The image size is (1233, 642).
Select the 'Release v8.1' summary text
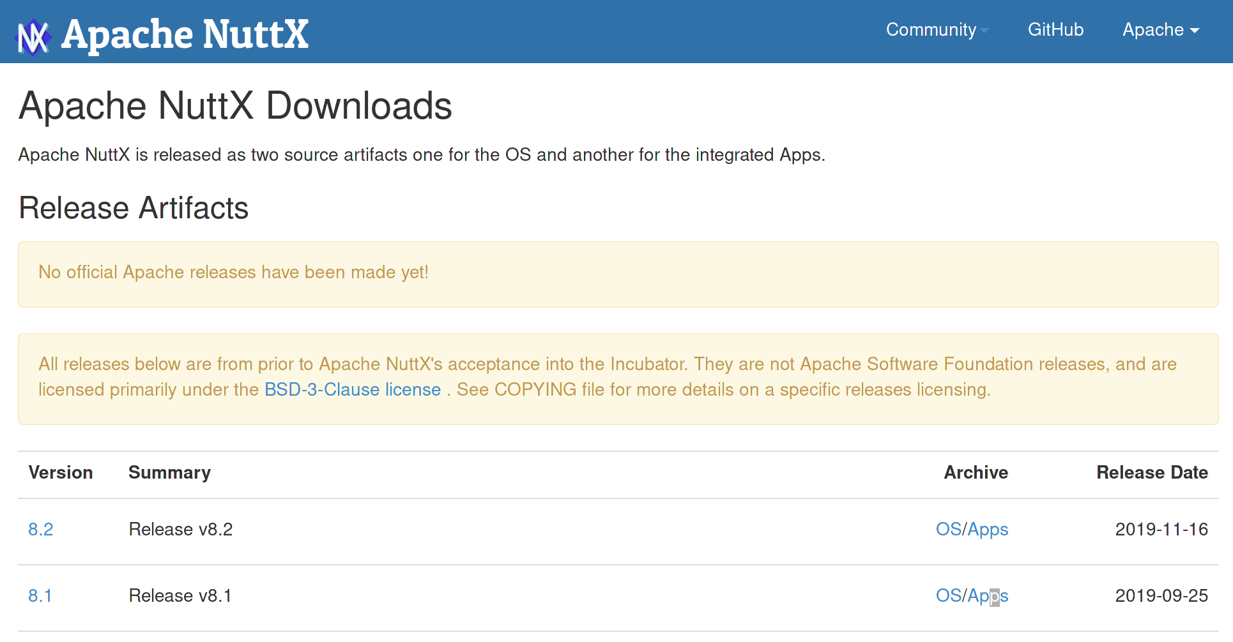[x=180, y=595]
